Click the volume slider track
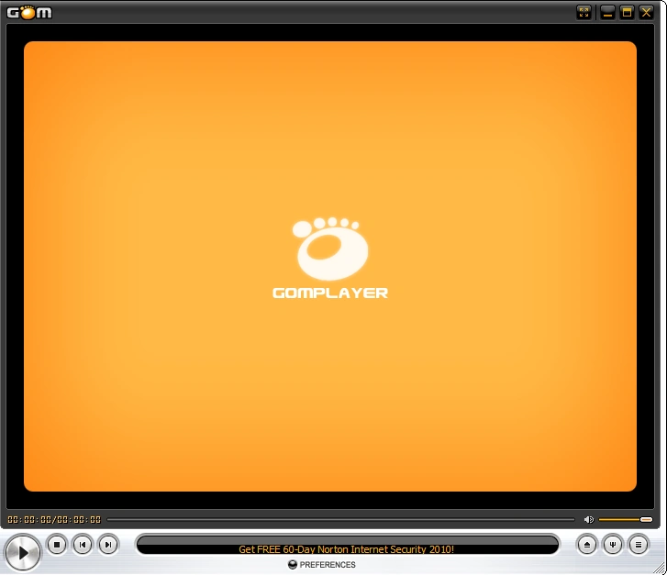The width and height of the screenshot is (667, 575). point(619,520)
